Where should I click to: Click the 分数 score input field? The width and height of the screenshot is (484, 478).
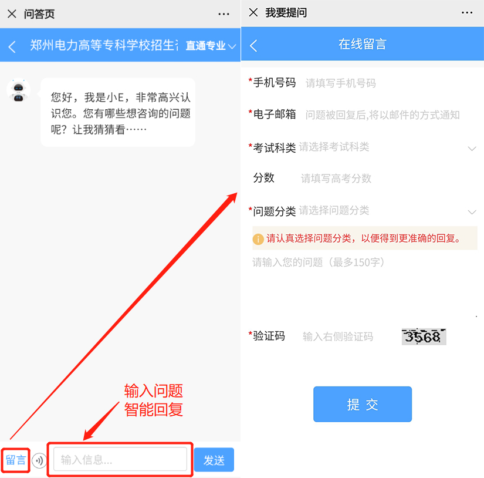(388, 179)
